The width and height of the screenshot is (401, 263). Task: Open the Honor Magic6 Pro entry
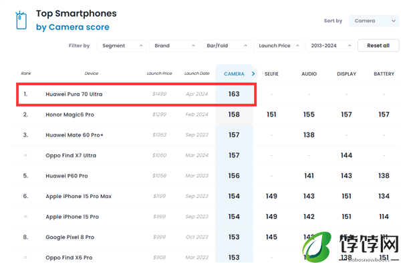point(70,114)
